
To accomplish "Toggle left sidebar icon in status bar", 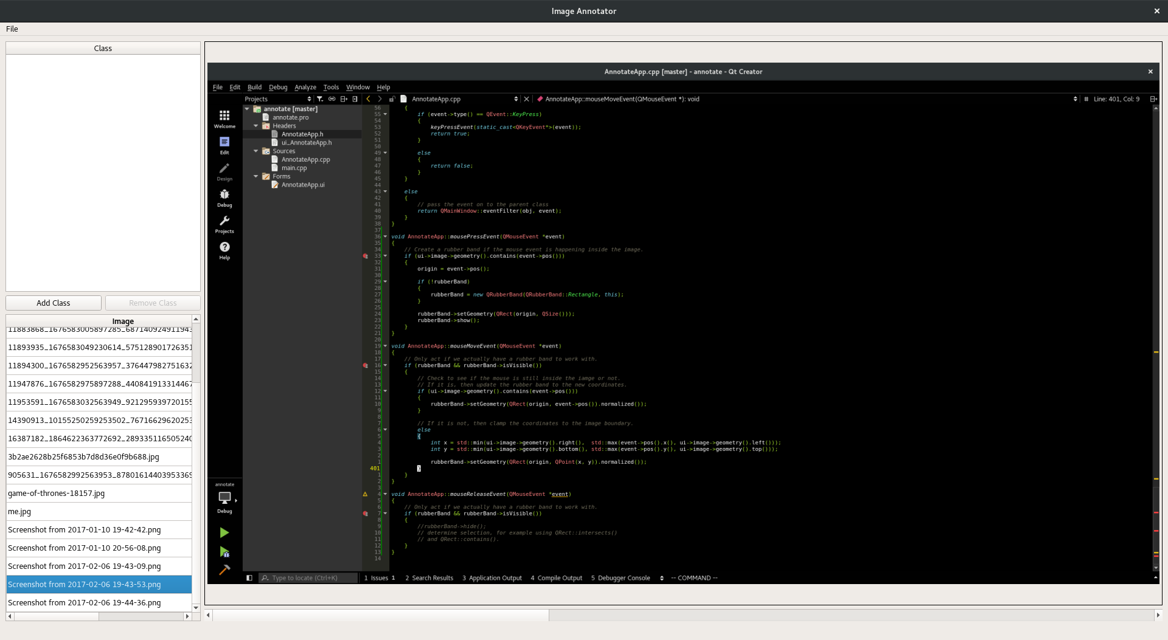I will [249, 578].
